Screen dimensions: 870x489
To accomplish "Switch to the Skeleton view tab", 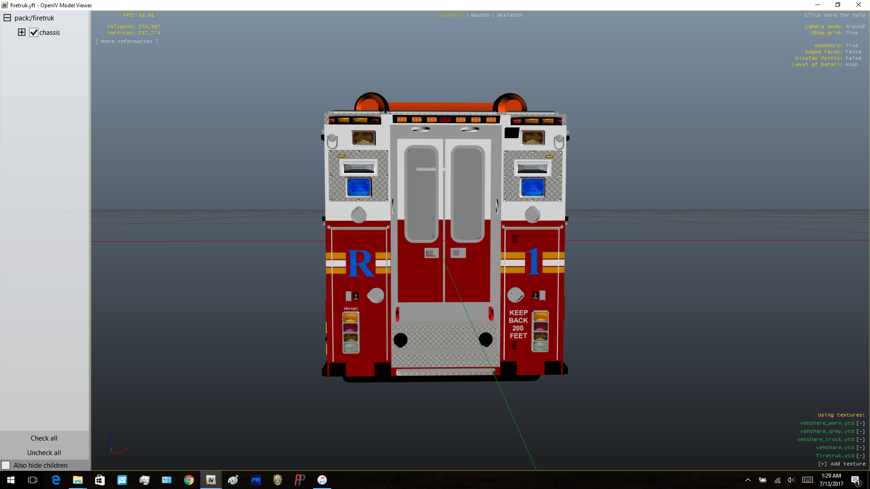I will (x=509, y=15).
